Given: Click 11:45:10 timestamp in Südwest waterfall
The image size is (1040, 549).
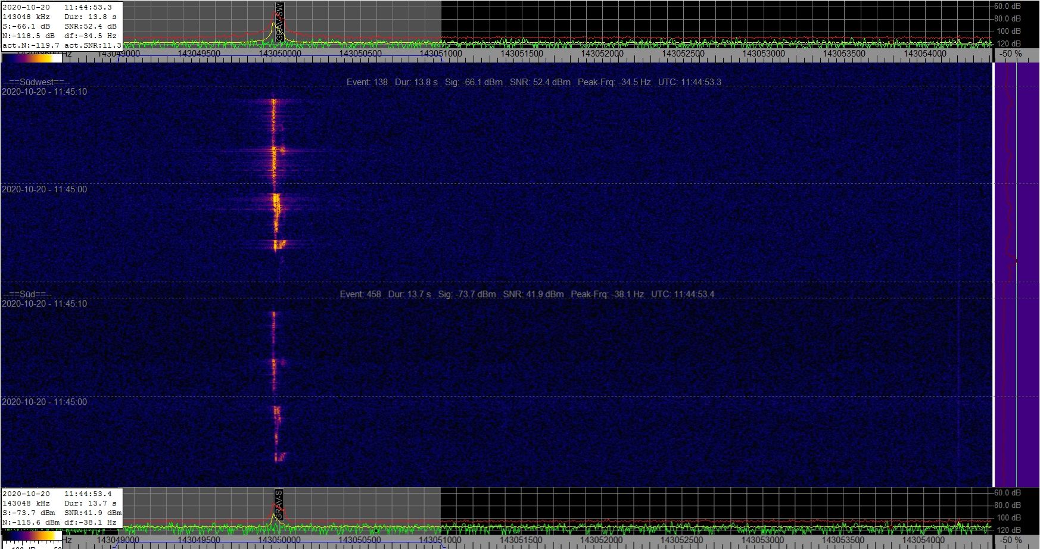Looking at the screenshot, I should (44, 92).
